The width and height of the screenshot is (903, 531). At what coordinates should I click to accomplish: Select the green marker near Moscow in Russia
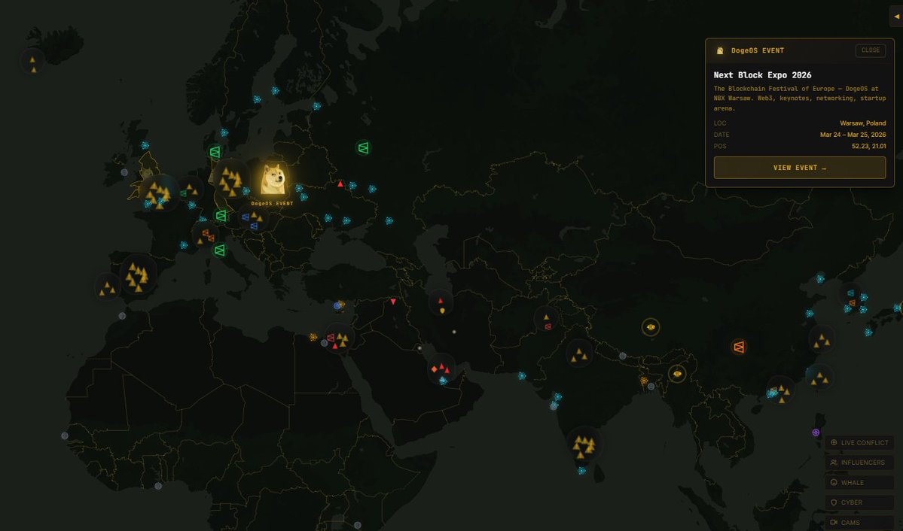[x=363, y=148]
